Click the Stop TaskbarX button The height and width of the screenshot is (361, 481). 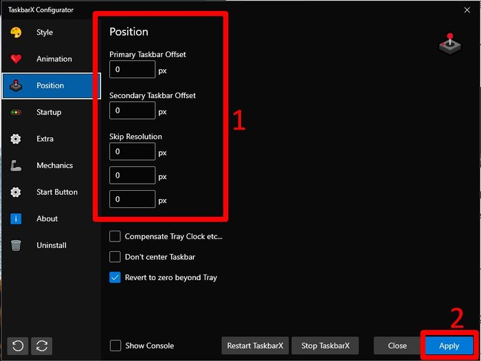coord(325,346)
